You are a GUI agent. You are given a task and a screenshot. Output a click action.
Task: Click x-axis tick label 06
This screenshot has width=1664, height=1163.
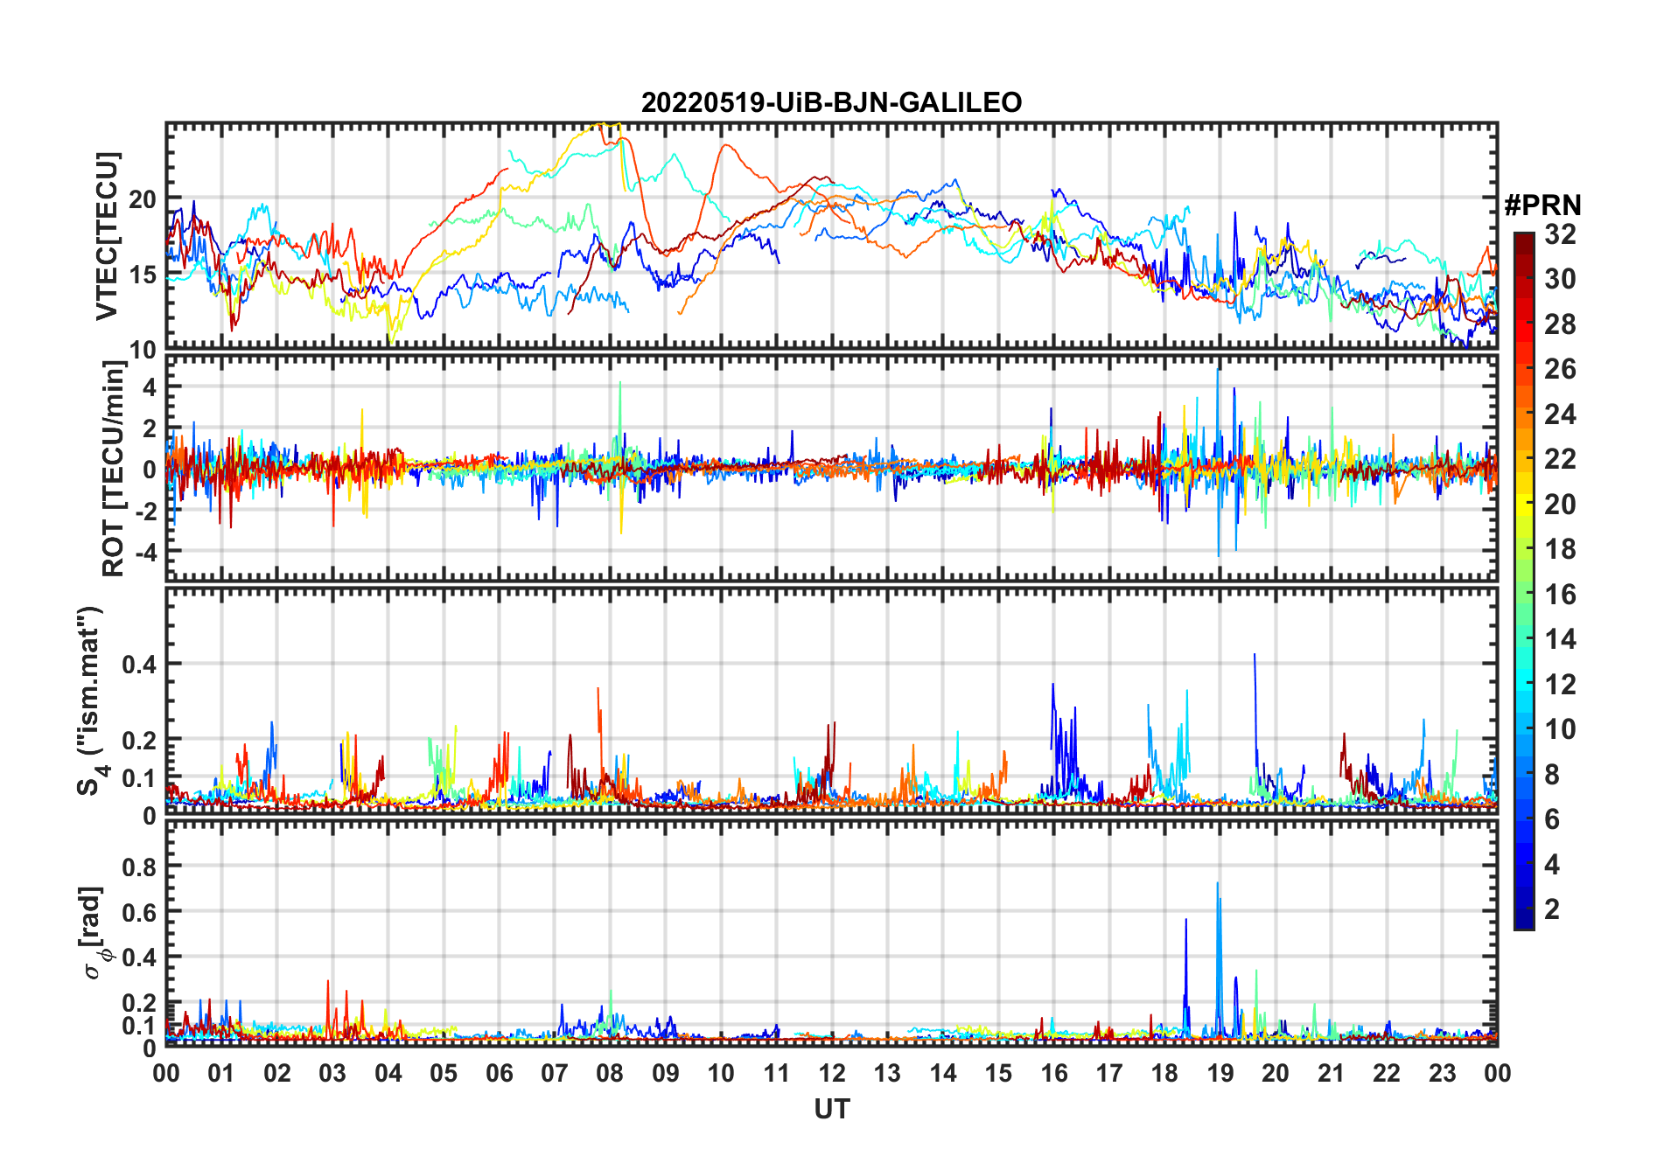[x=499, y=1073]
